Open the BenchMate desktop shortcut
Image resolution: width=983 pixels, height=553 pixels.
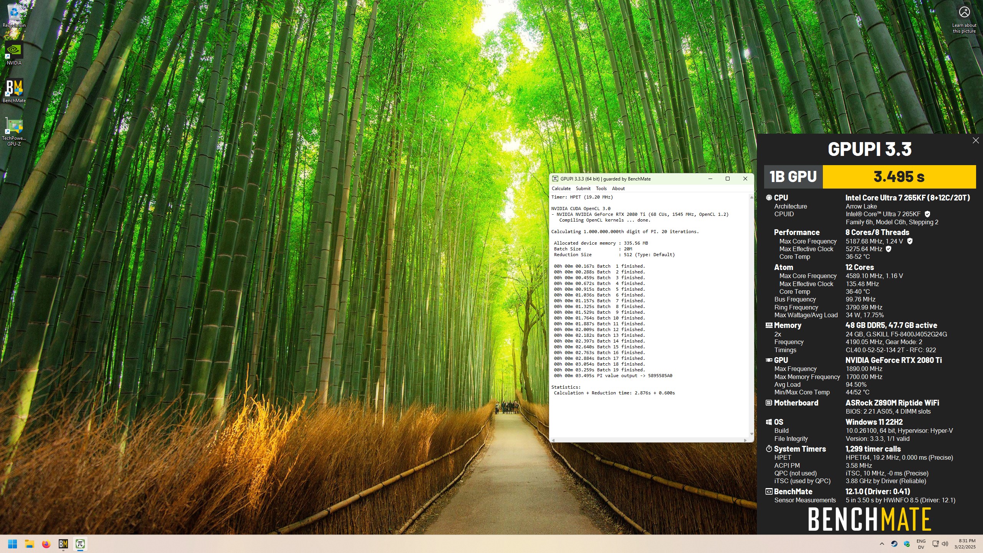[14, 91]
